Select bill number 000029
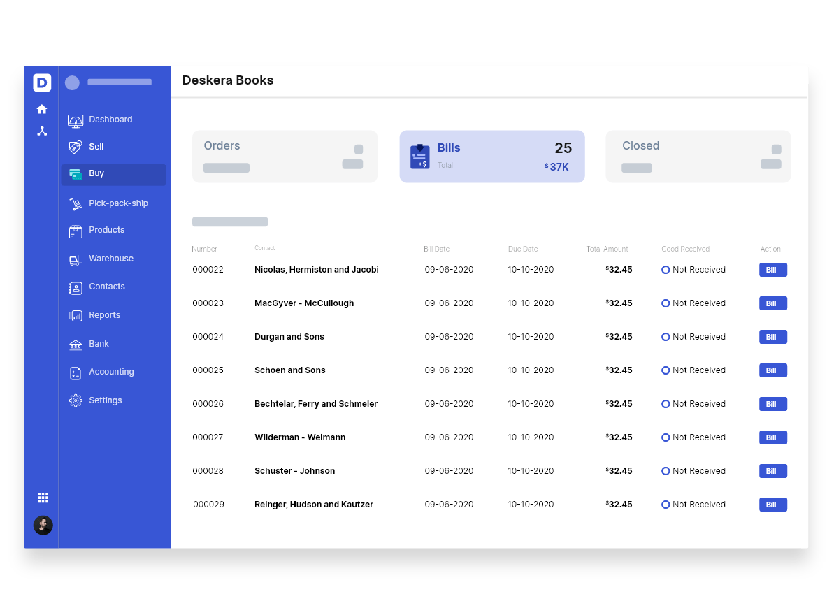 [208, 504]
